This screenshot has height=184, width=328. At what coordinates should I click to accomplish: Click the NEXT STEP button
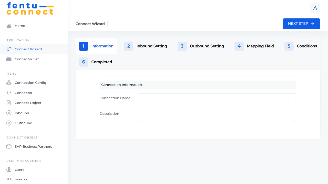[301, 24]
